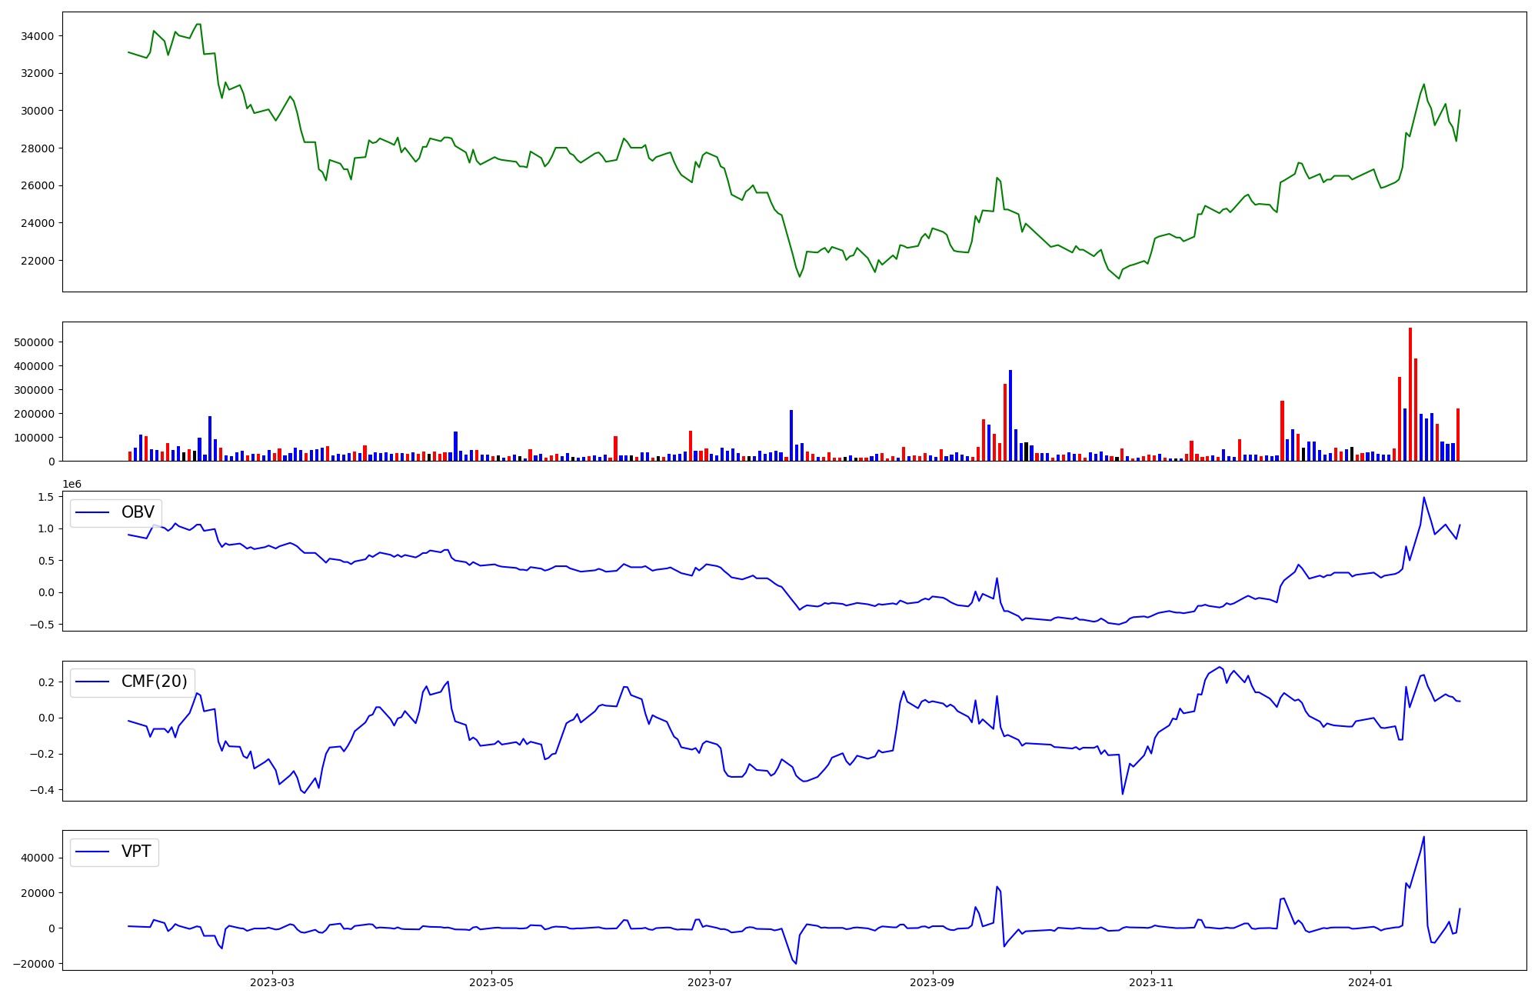Image resolution: width=1538 pixels, height=1000 pixels.
Task: Click the CMF(20) legend entry
Action: pos(154,682)
